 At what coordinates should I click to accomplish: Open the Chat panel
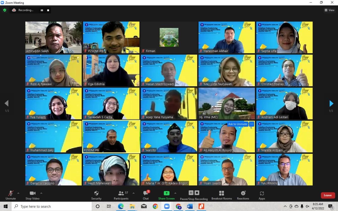(146, 195)
